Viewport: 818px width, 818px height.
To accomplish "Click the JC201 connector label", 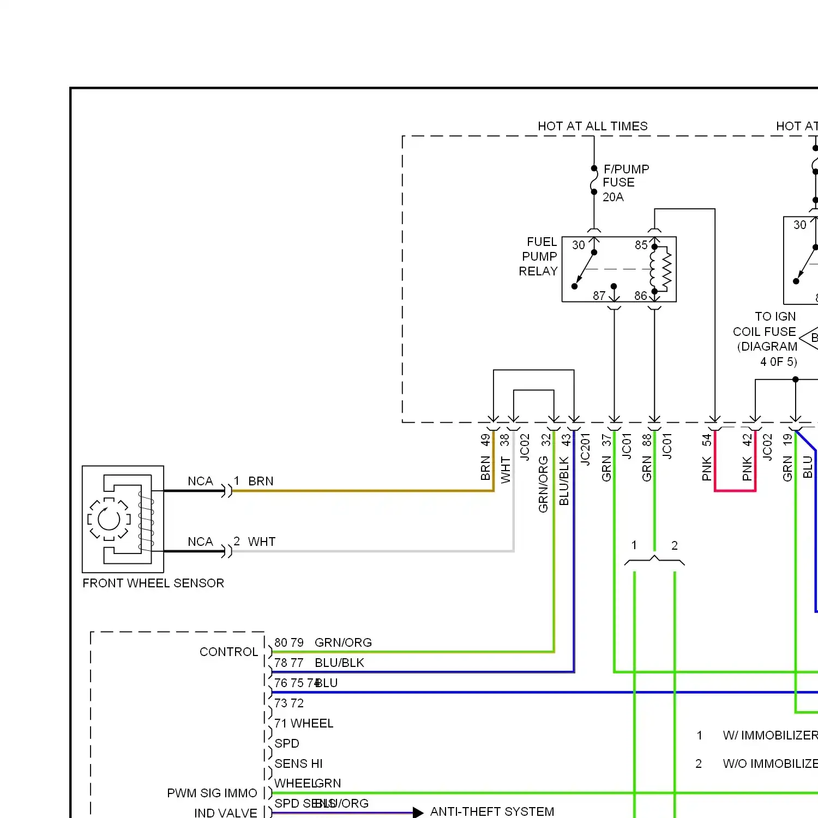I will 585,449.
